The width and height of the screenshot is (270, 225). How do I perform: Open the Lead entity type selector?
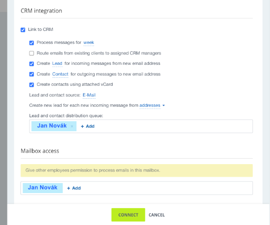(57, 63)
